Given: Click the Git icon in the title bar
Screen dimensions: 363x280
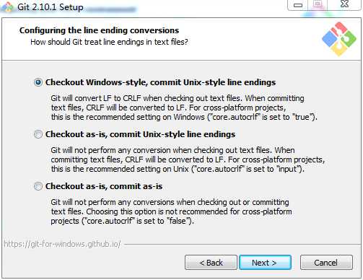Looking at the screenshot, I should pos(6,6).
